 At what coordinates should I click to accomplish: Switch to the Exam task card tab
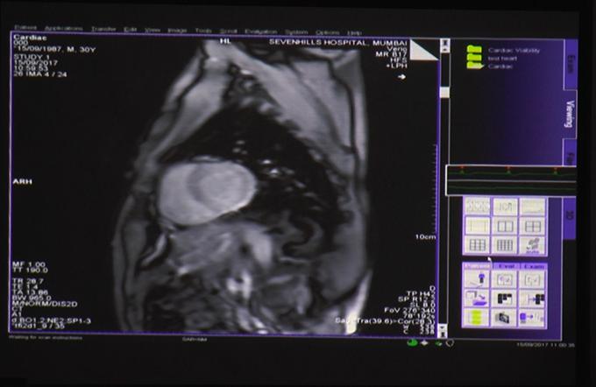[x=571, y=64]
